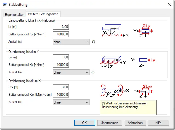Click the ΣLx cross-section diagram
The width and height of the screenshot is (175, 130).
(x=143, y=31)
